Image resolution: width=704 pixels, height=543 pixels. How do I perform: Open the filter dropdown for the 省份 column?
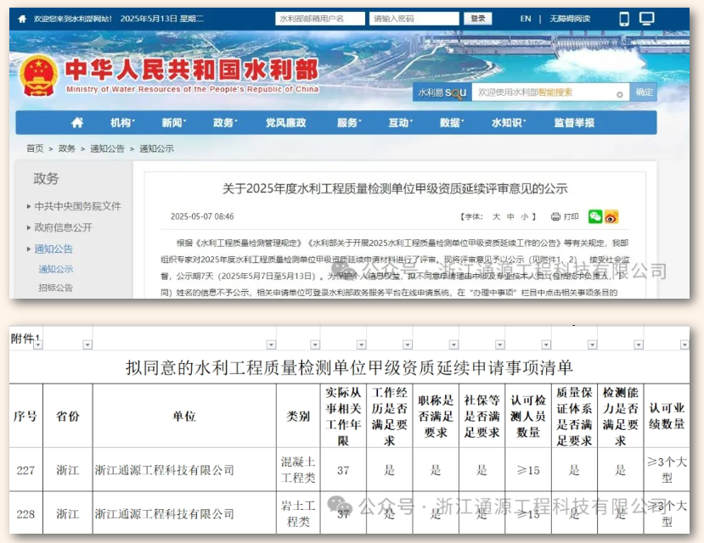click(x=87, y=344)
